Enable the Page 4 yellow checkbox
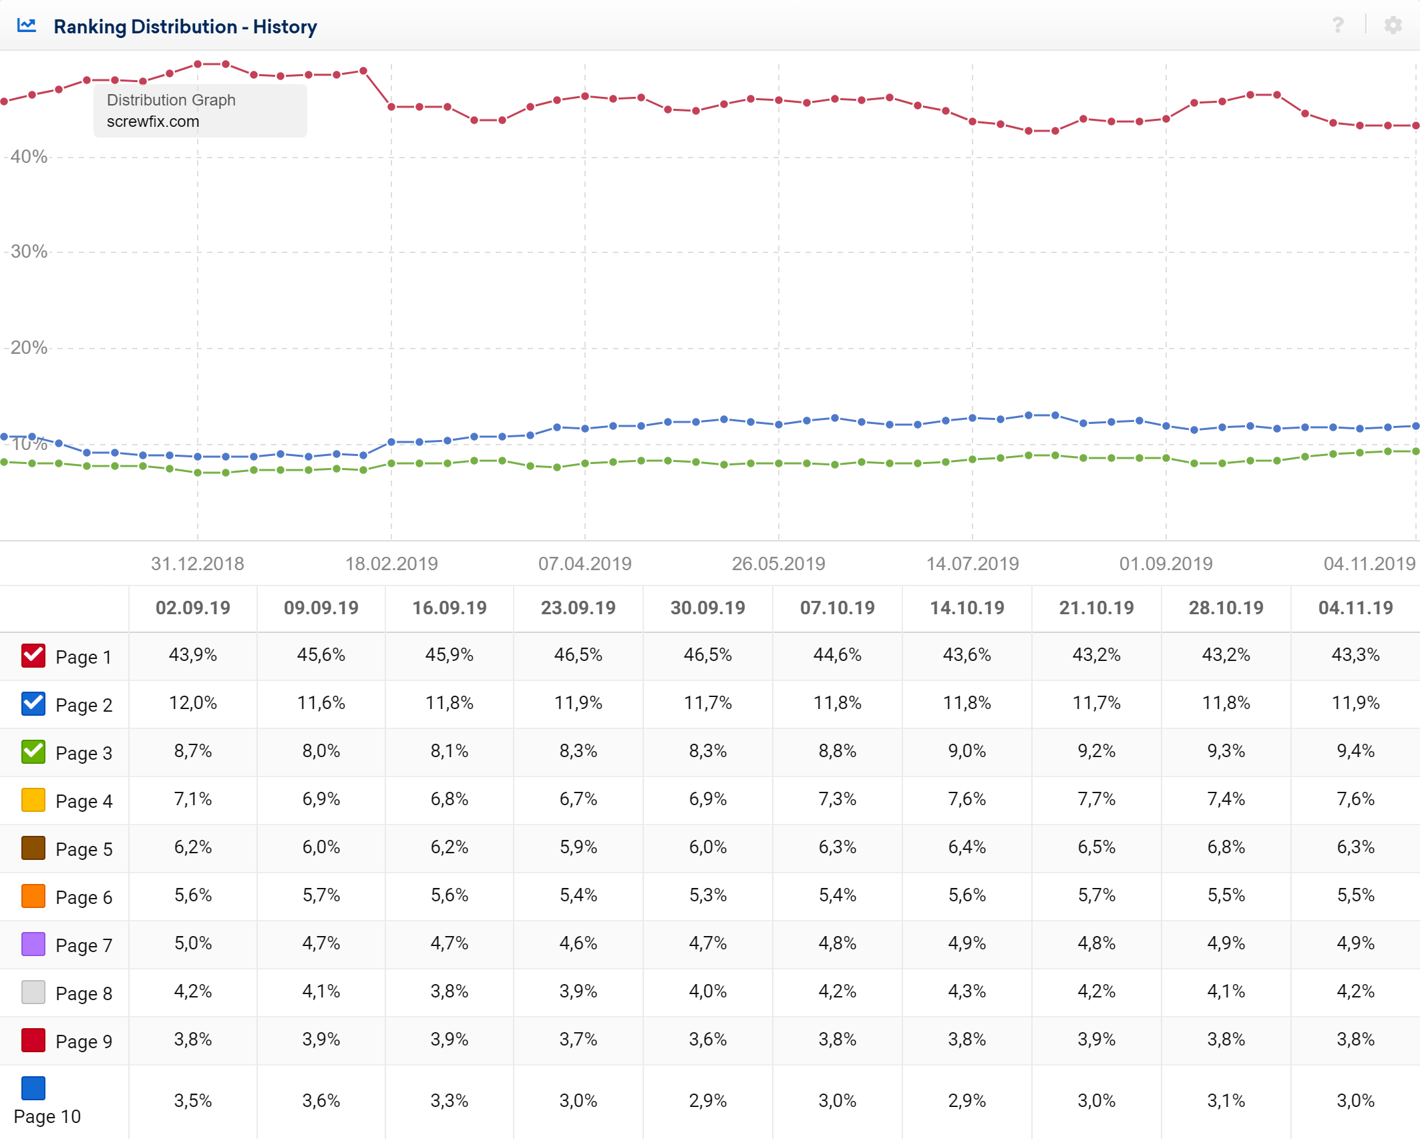 click(x=33, y=800)
